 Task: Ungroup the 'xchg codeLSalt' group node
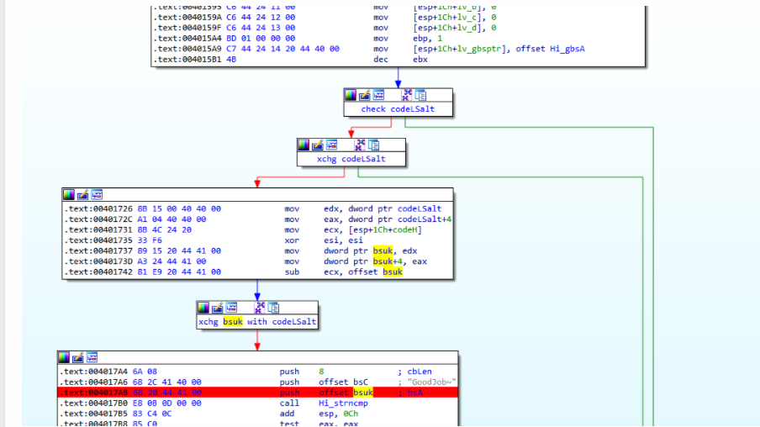360,145
